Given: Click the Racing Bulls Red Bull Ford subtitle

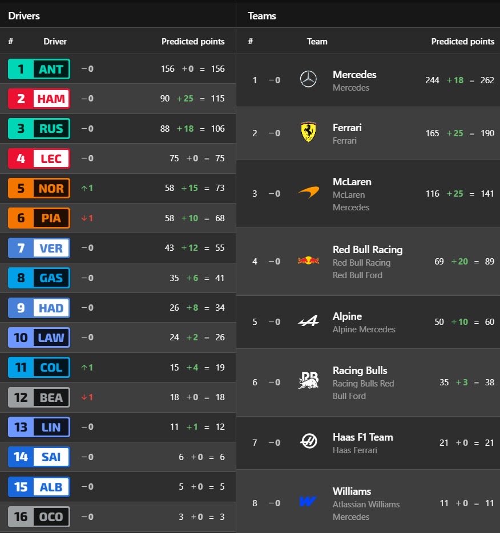Looking at the screenshot, I should click(x=363, y=390).
